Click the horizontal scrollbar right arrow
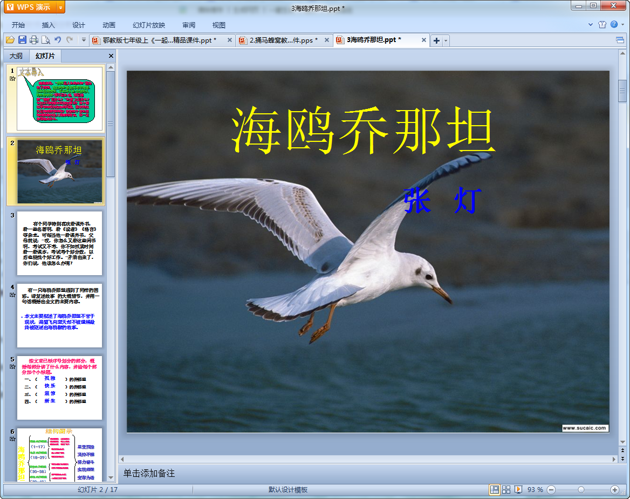The height and width of the screenshot is (499, 630). (613, 459)
